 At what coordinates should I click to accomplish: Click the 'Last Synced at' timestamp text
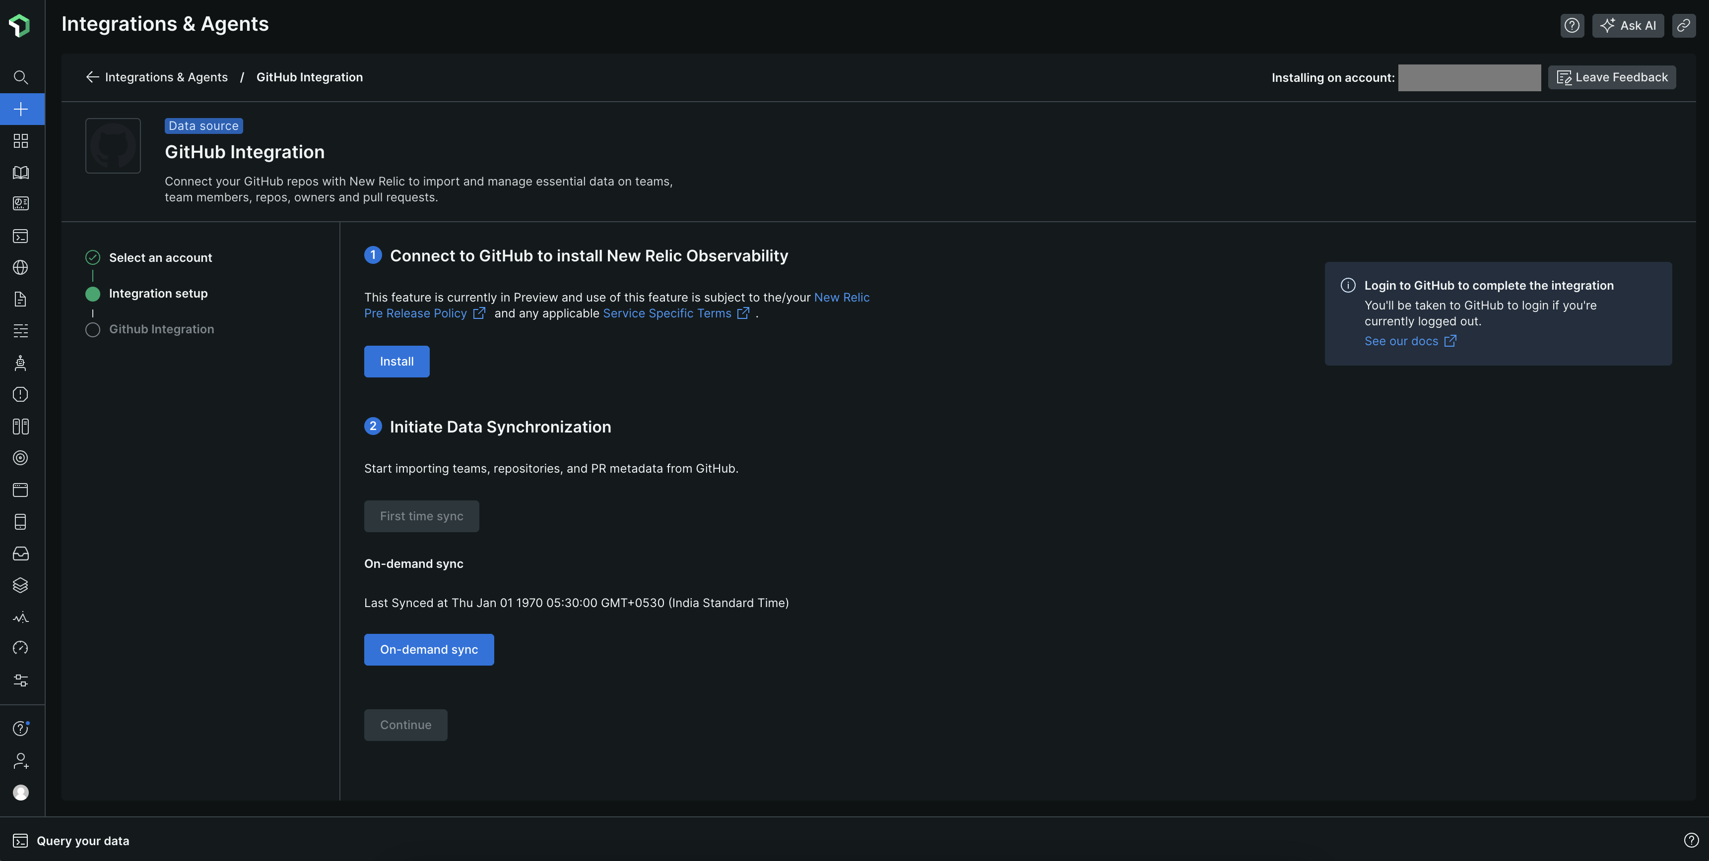[576, 603]
